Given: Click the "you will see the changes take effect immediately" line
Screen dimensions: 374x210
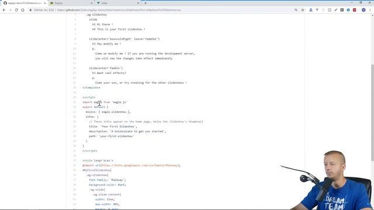Looking at the screenshot, I should click(x=134, y=58).
